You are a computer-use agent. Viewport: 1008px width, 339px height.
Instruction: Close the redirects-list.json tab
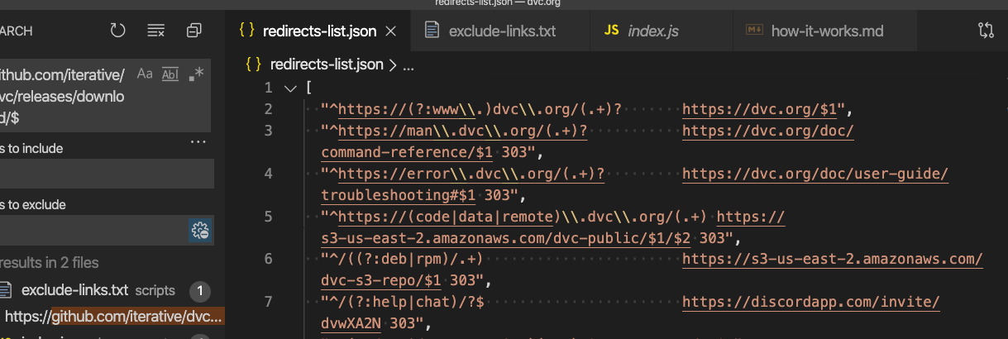(x=392, y=31)
